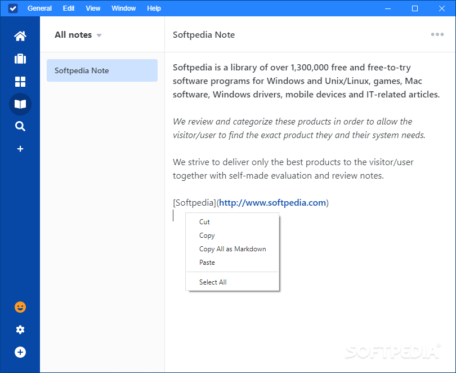Click the circled plus add button

20,352
